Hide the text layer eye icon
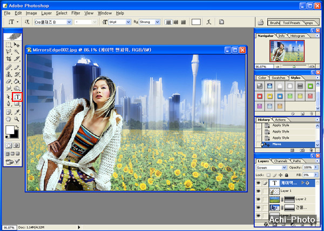The height and width of the screenshot is (231, 324). pos(258,183)
